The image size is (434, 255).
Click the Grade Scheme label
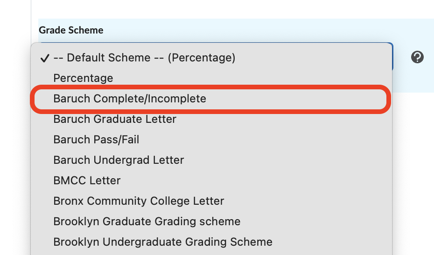(71, 30)
